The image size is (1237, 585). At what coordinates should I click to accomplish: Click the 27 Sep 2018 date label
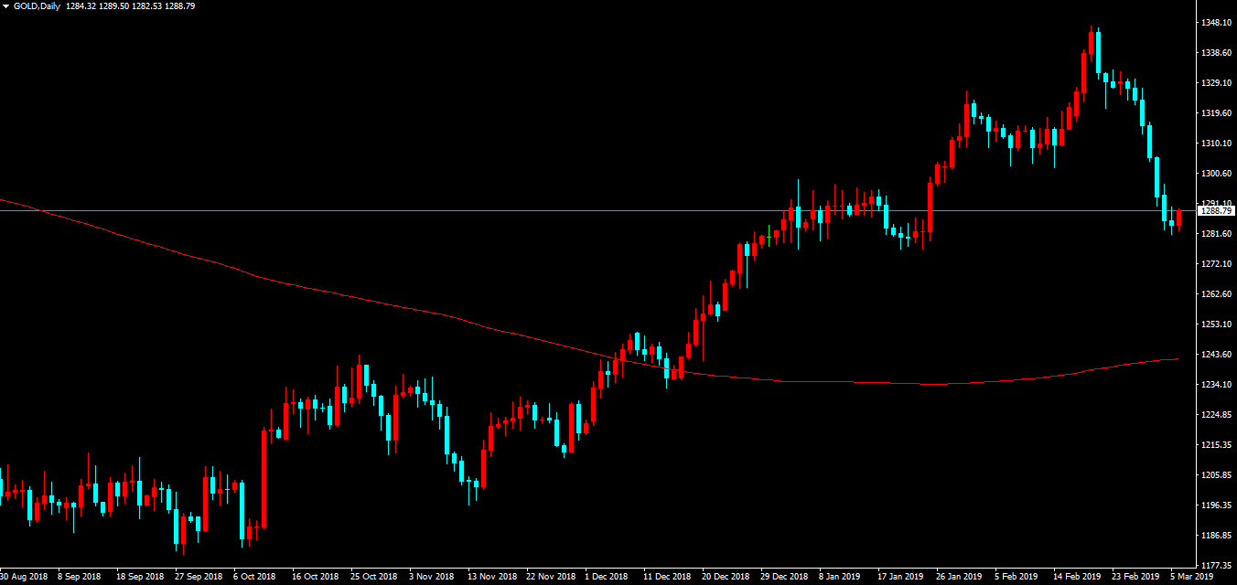pyautogui.click(x=199, y=577)
